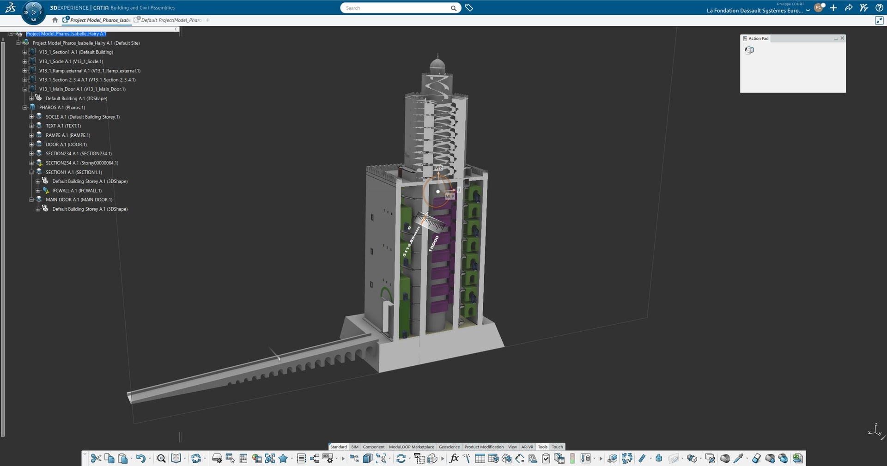Image resolution: width=887 pixels, height=466 pixels.
Task: Expand the IFCWALL A.1 tree node
Action: coord(38,191)
